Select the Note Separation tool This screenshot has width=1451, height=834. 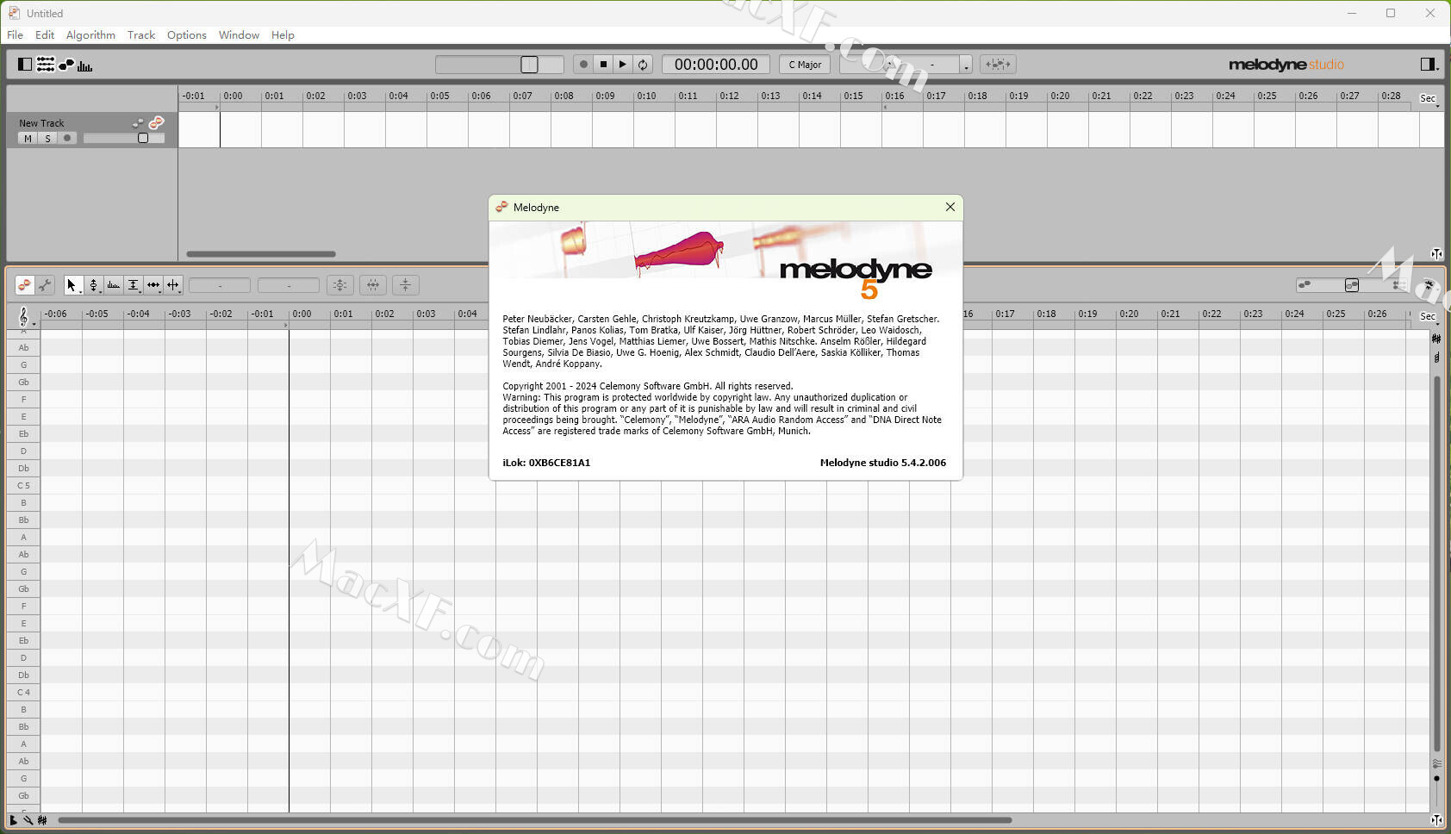click(173, 285)
